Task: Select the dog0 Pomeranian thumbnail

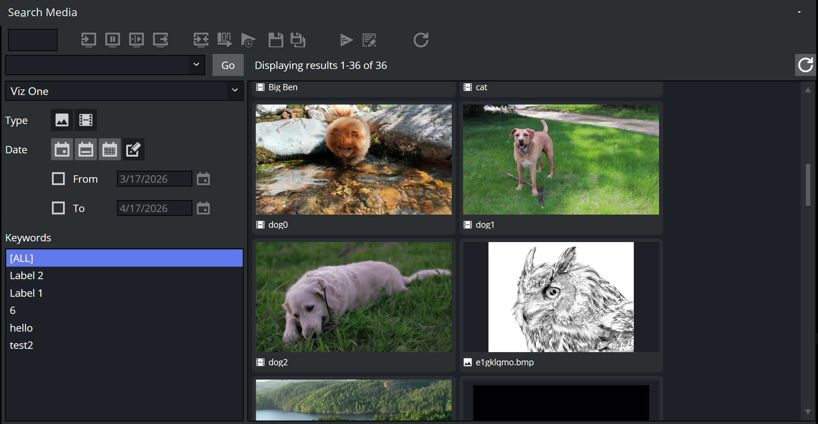Action: 354,160
